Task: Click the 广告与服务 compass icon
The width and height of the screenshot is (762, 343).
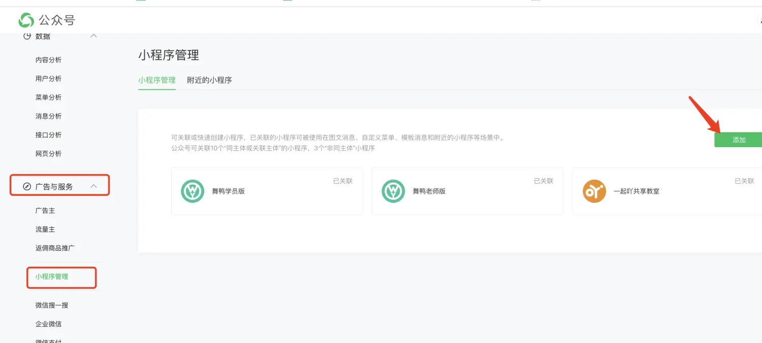Action: click(x=27, y=187)
